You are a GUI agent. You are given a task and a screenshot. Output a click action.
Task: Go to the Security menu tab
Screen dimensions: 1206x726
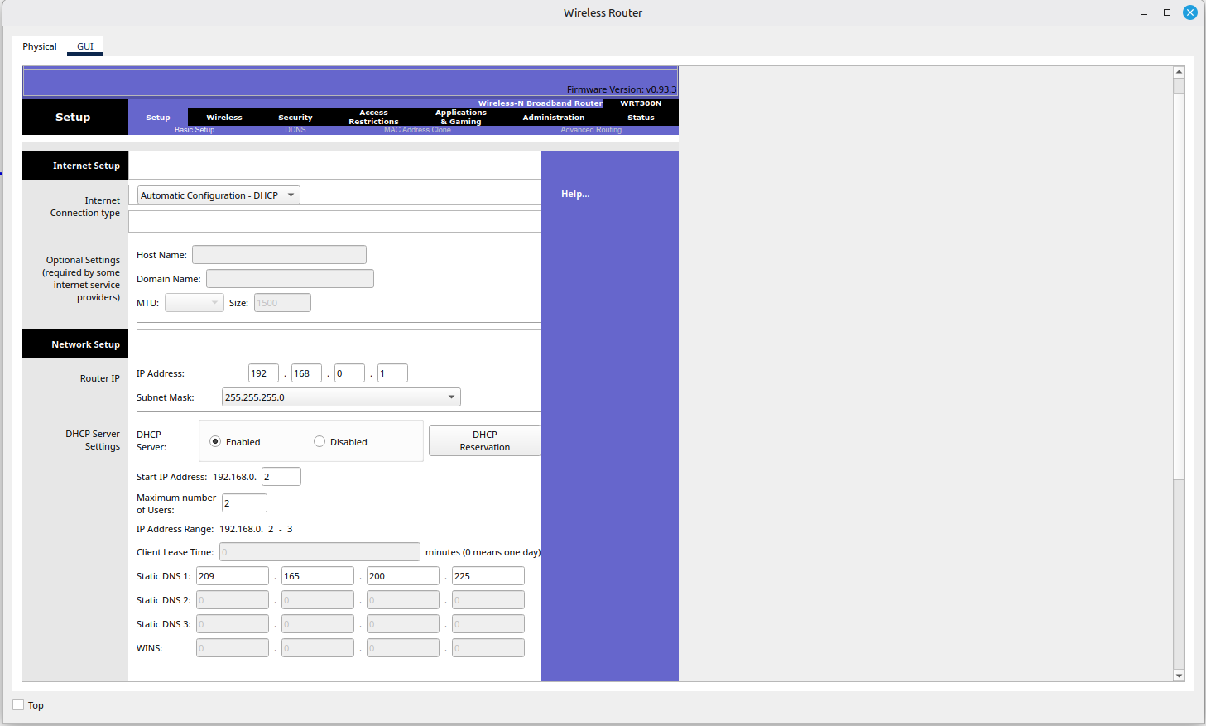295,118
